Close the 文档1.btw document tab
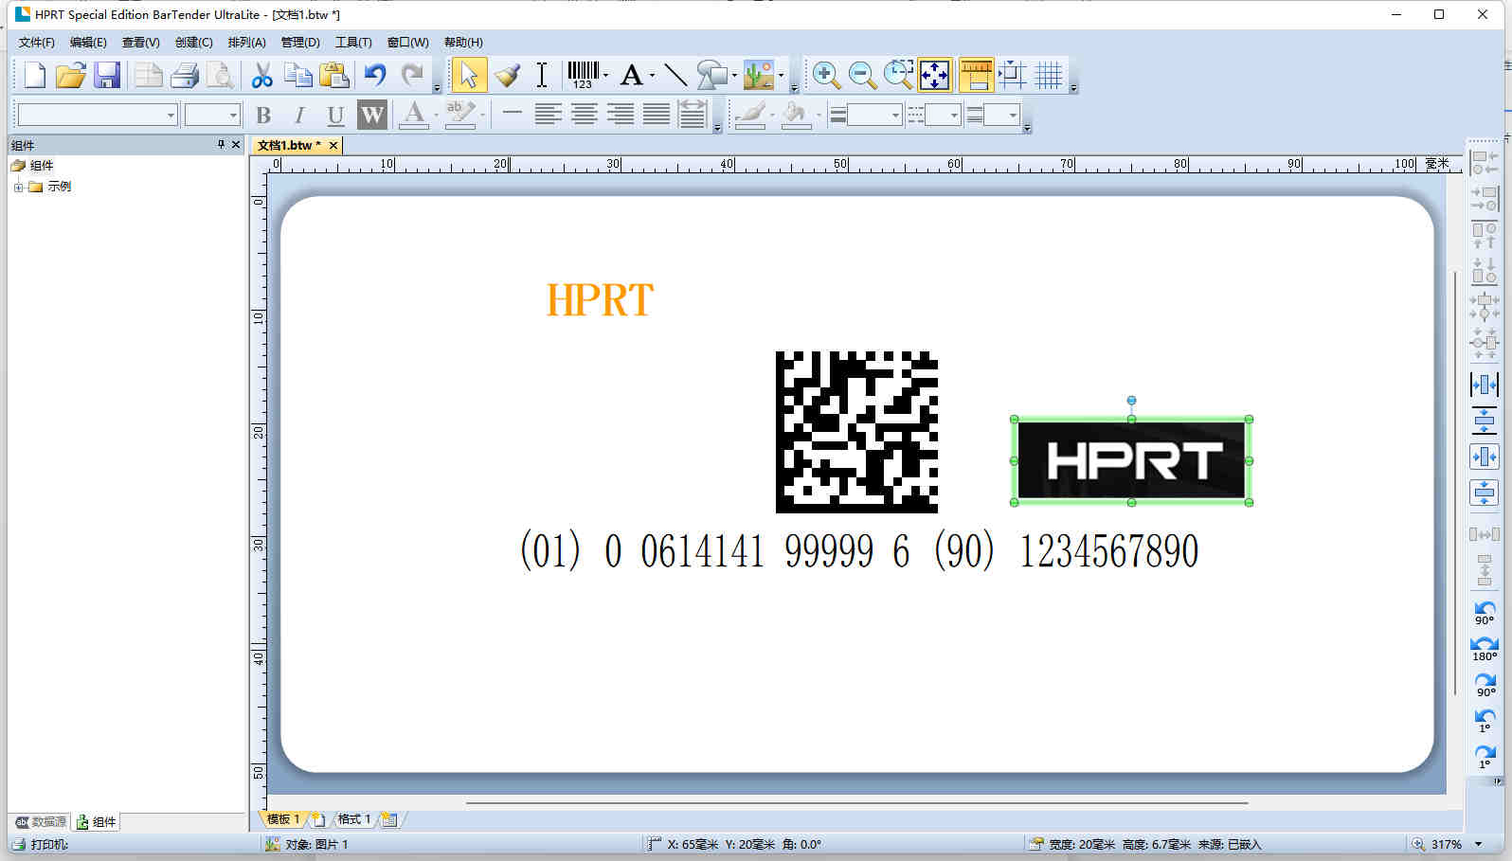 (333, 145)
